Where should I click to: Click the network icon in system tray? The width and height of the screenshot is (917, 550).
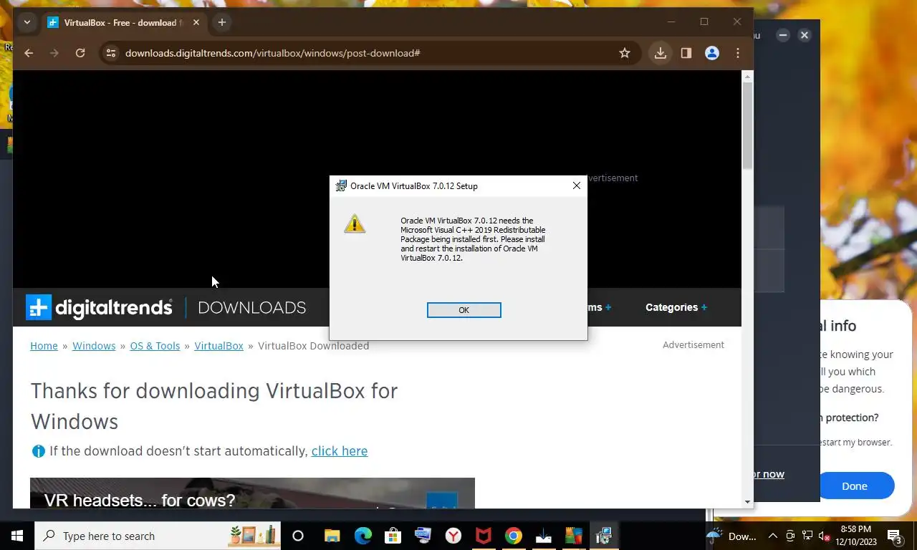coord(807,536)
